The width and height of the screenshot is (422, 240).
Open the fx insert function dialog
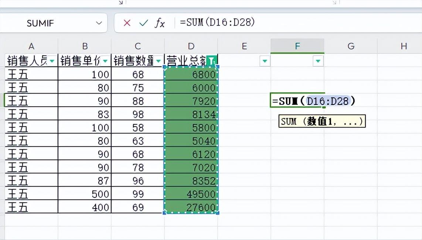(x=160, y=23)
